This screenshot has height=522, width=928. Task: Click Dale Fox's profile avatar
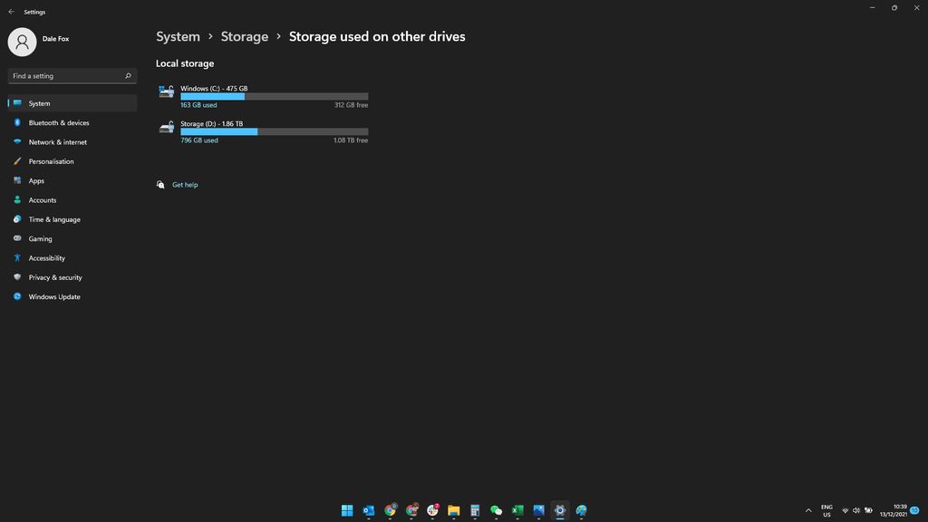pos(22,39)
